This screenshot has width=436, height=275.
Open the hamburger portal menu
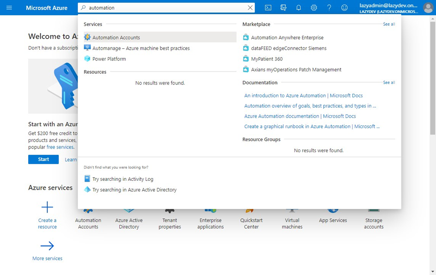pos(9,7)
